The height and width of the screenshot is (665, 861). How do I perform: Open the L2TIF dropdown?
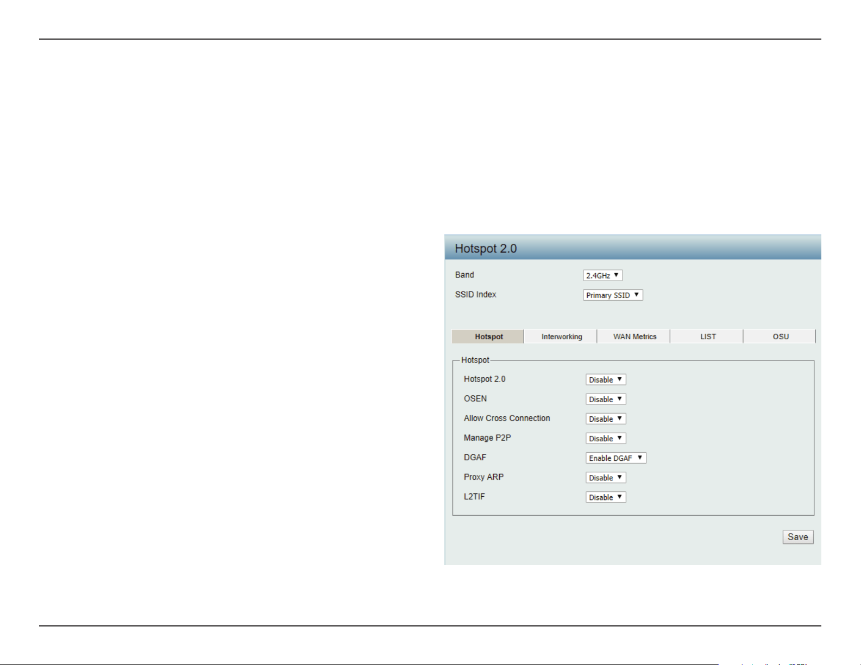click(606, 497)
